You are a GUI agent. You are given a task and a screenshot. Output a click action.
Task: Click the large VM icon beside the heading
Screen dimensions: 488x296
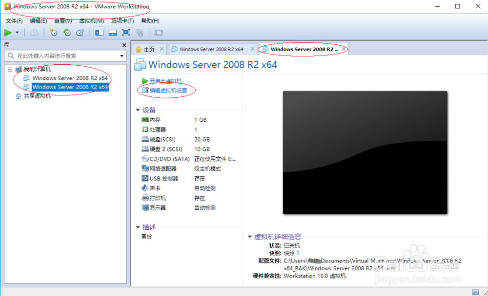click(x=140, y=64)
